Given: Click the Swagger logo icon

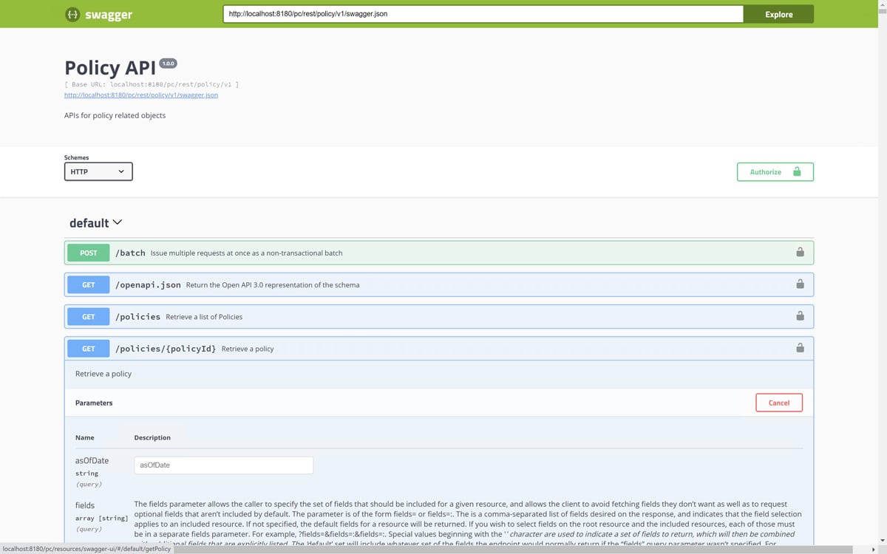Looking at the screenshot, I should pyautogui.click(x=72, y=14).
